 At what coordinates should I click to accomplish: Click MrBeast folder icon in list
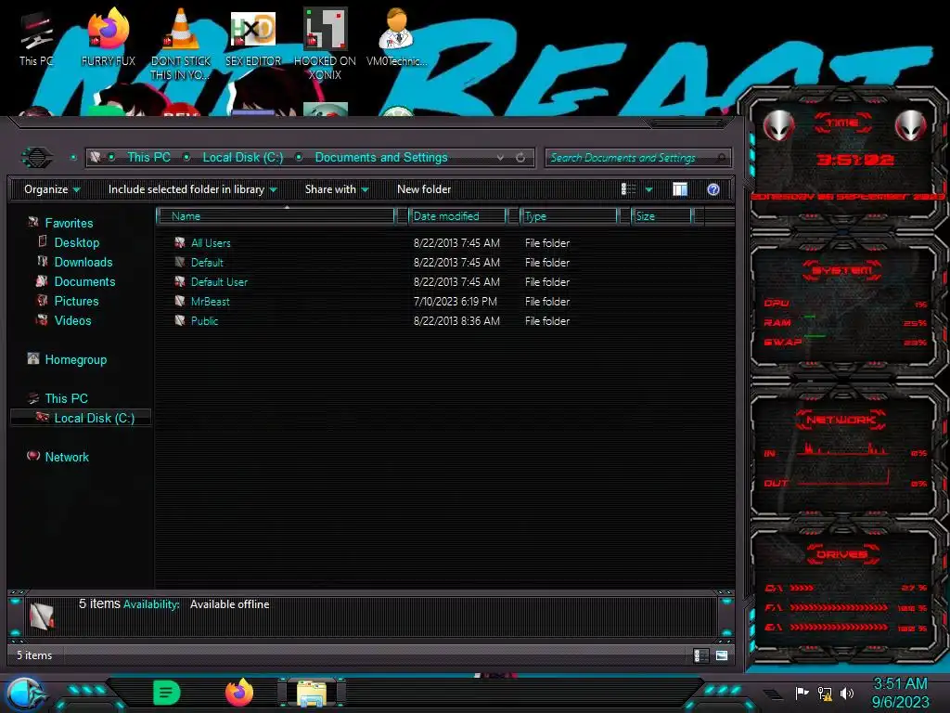click(180, 302)
